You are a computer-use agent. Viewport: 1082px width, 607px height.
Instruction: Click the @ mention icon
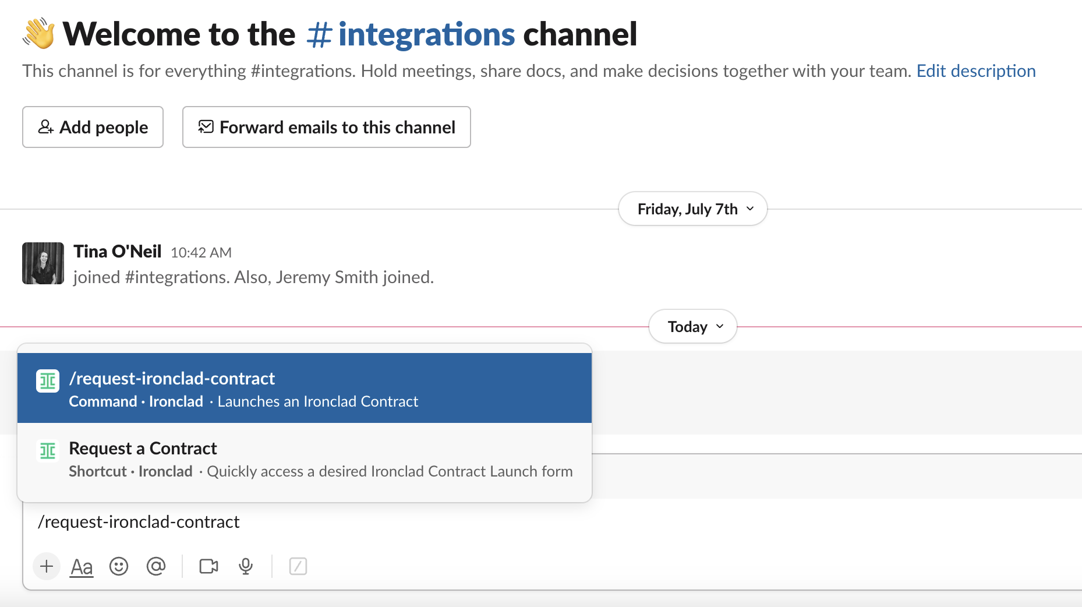click(156, 566)
